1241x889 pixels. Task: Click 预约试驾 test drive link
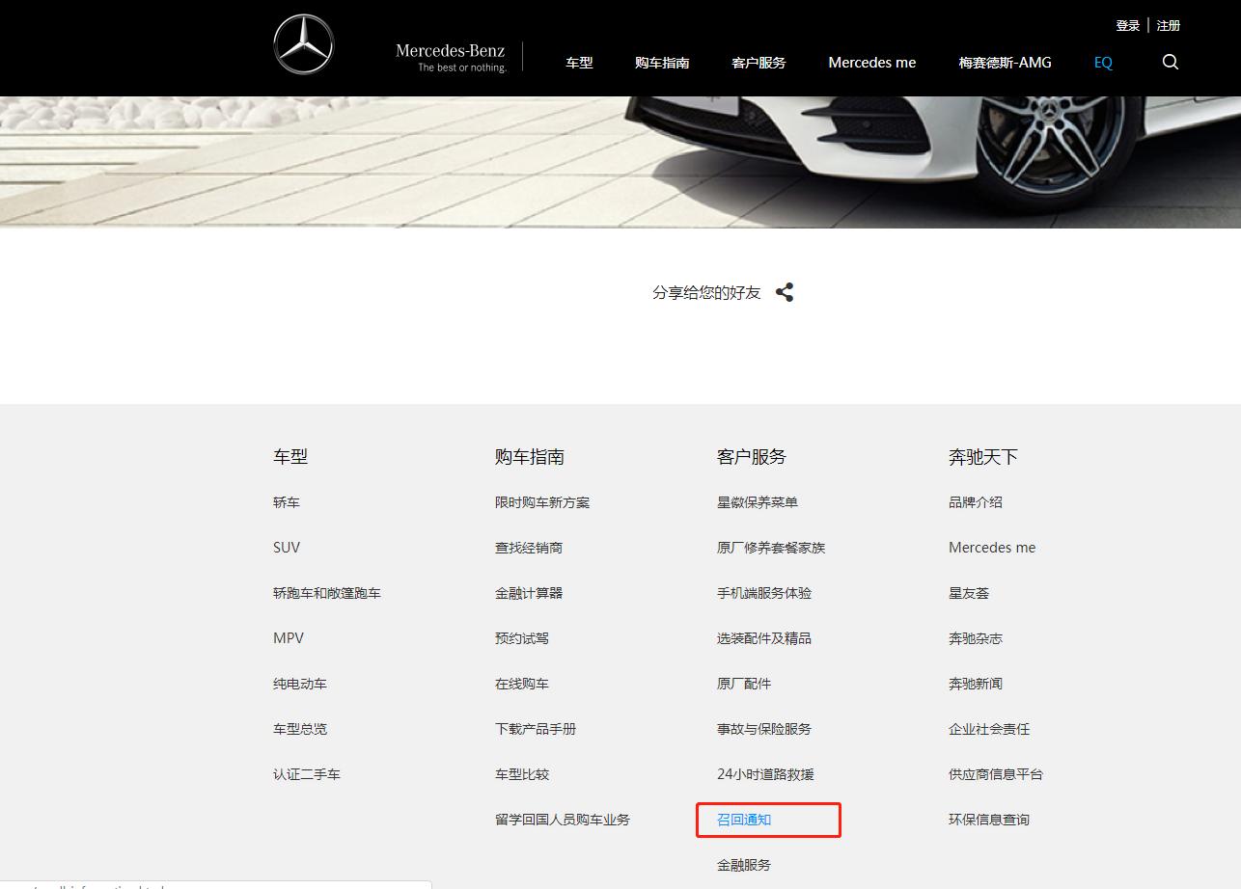tap(522, 638)
